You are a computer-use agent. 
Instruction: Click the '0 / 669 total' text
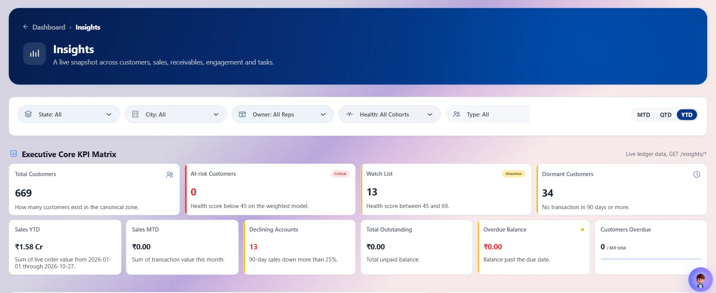tap(613, 247)
